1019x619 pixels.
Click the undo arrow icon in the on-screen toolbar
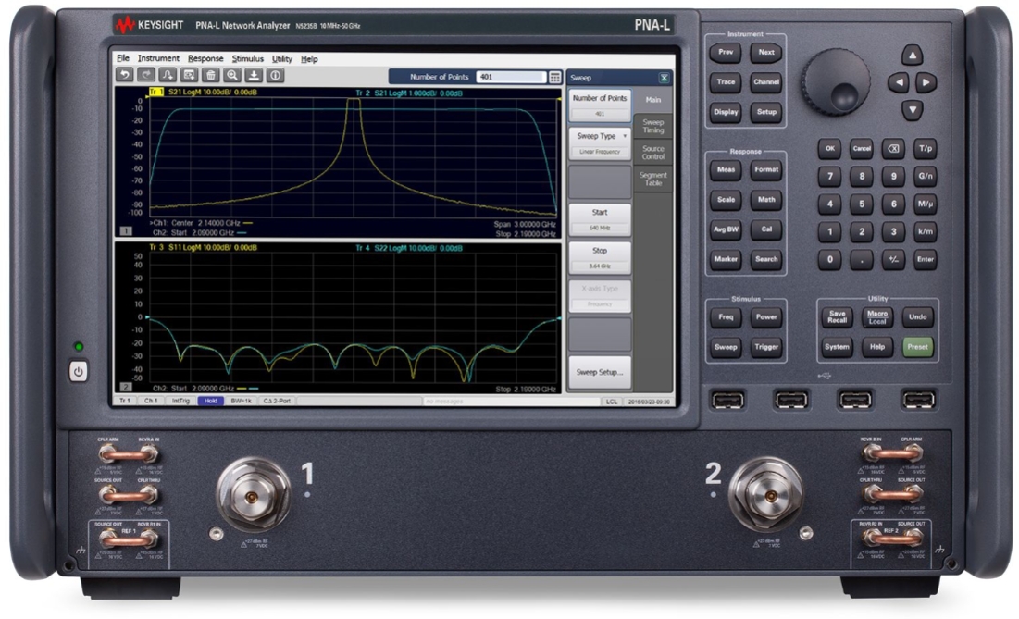[x=125, y=75]
